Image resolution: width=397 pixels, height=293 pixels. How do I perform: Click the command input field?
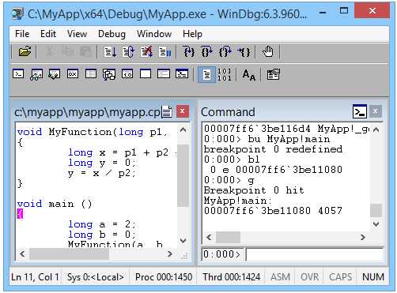tap(314, 254)
